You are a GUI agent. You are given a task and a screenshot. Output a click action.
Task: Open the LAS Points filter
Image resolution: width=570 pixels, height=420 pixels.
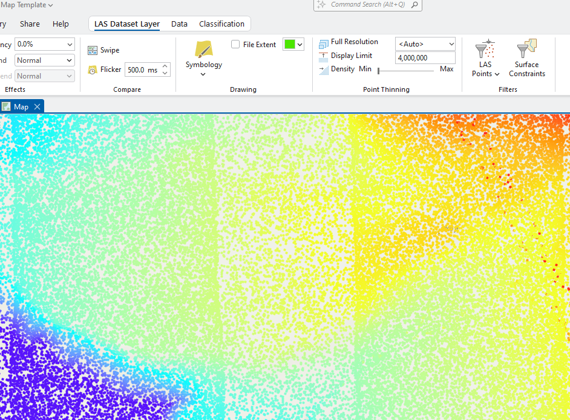(x=485, y=57)
